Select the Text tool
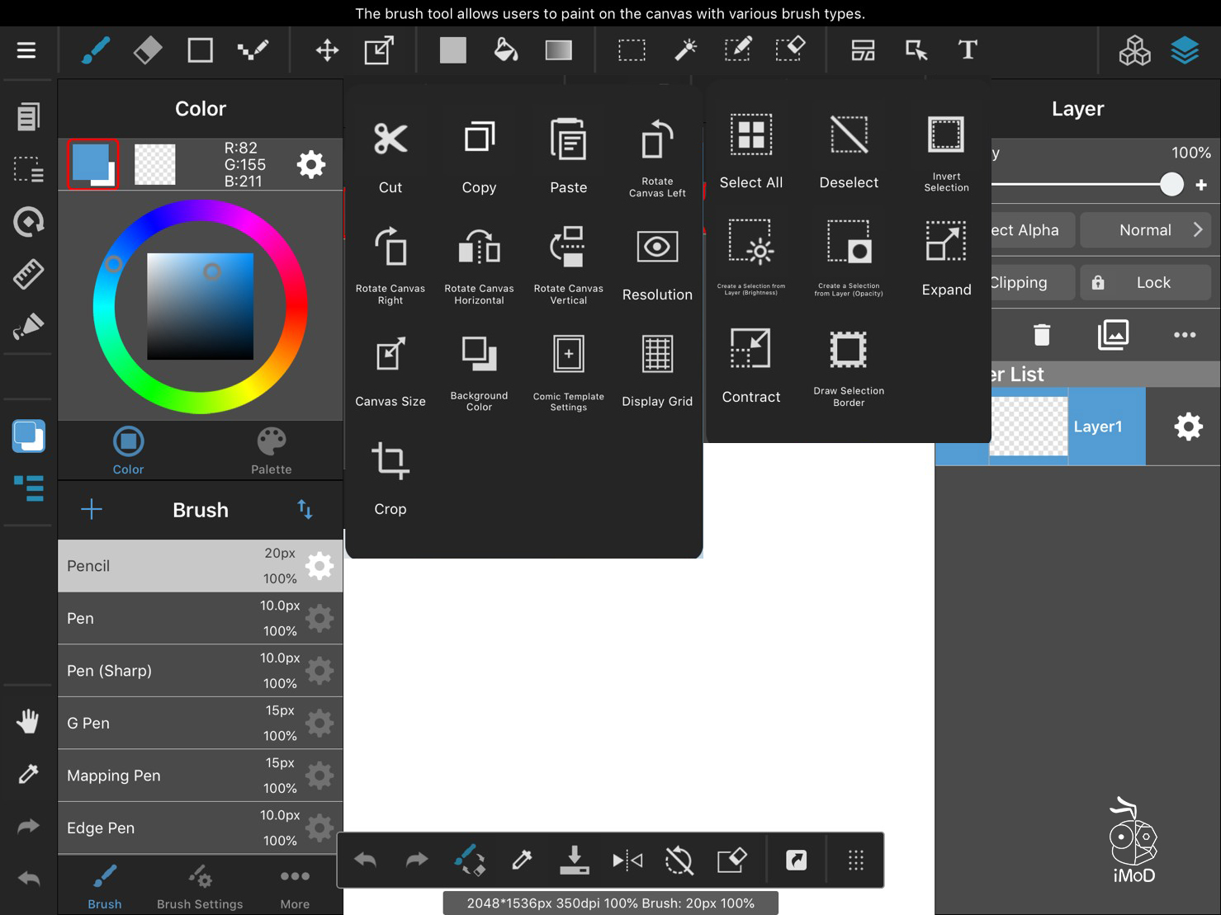 click(x=967, y=50)
